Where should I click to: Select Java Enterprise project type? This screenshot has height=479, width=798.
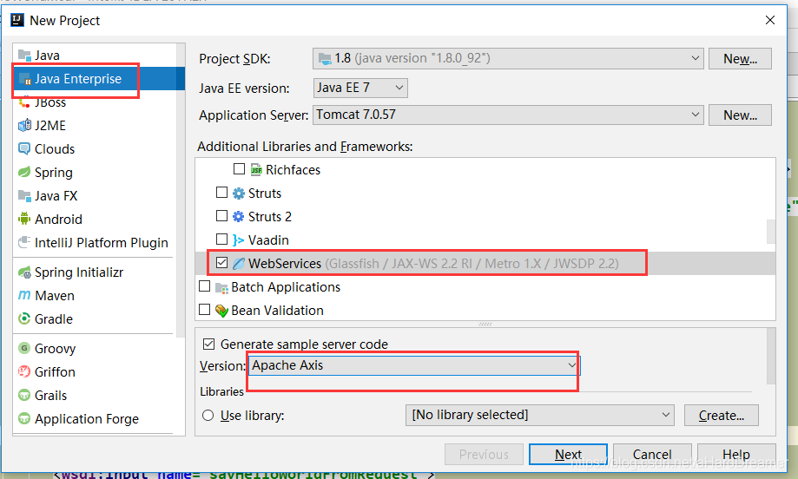(99, 79)
